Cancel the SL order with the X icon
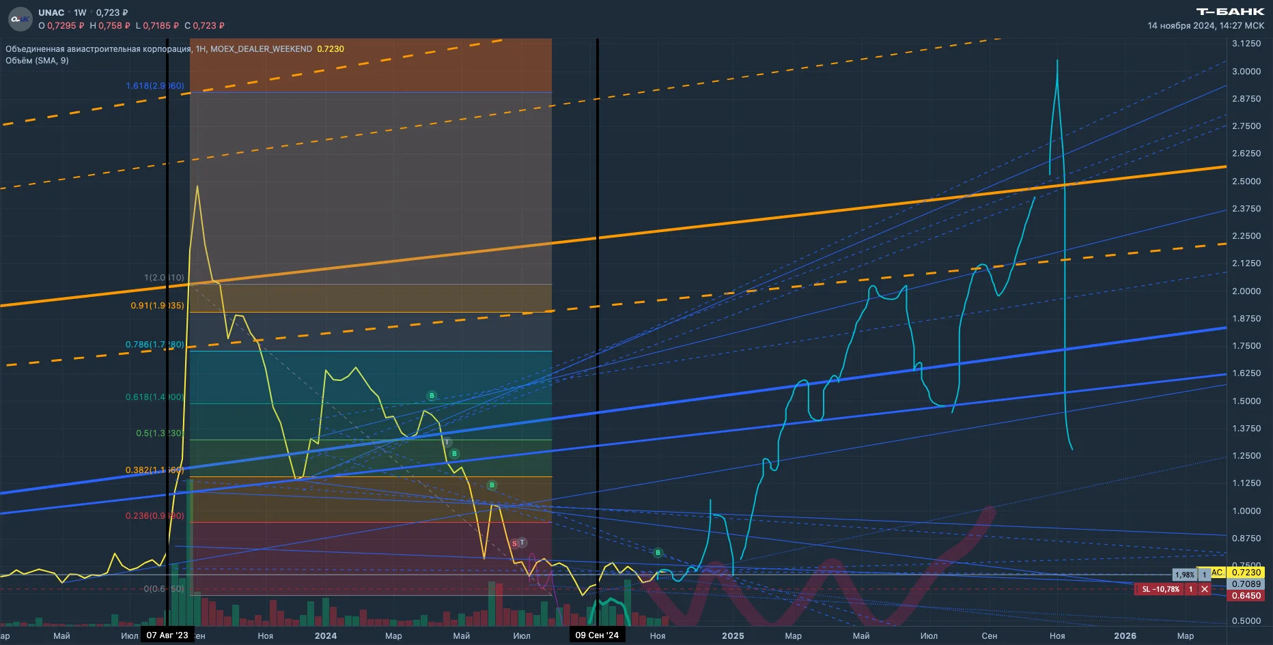The image size is (1273, 645). coord(1205,589)
